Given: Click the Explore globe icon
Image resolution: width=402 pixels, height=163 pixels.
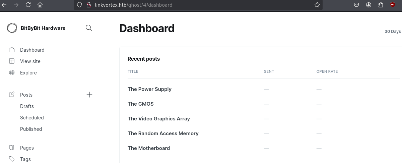Looking at the screenshot, I should [x=12, y=73].
